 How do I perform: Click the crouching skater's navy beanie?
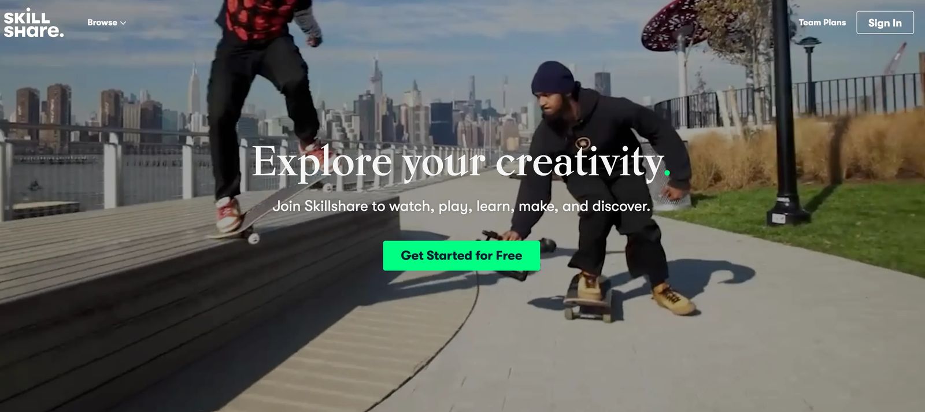(x=552, y=77)
